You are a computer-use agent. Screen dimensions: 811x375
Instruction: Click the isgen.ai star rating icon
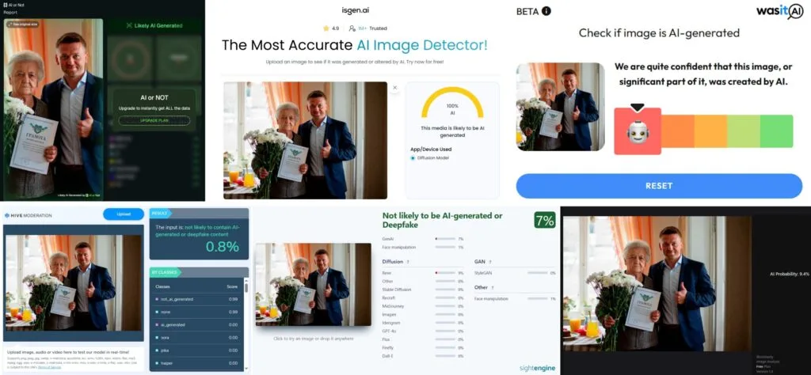tap(326, 28)
